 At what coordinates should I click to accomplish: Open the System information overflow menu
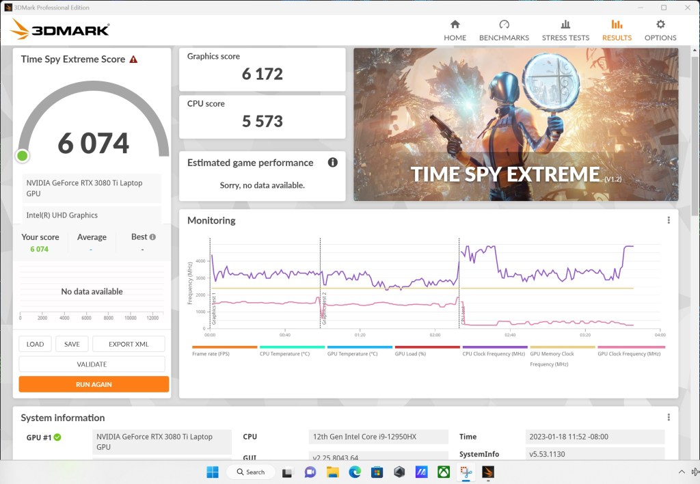pos(668,416)
